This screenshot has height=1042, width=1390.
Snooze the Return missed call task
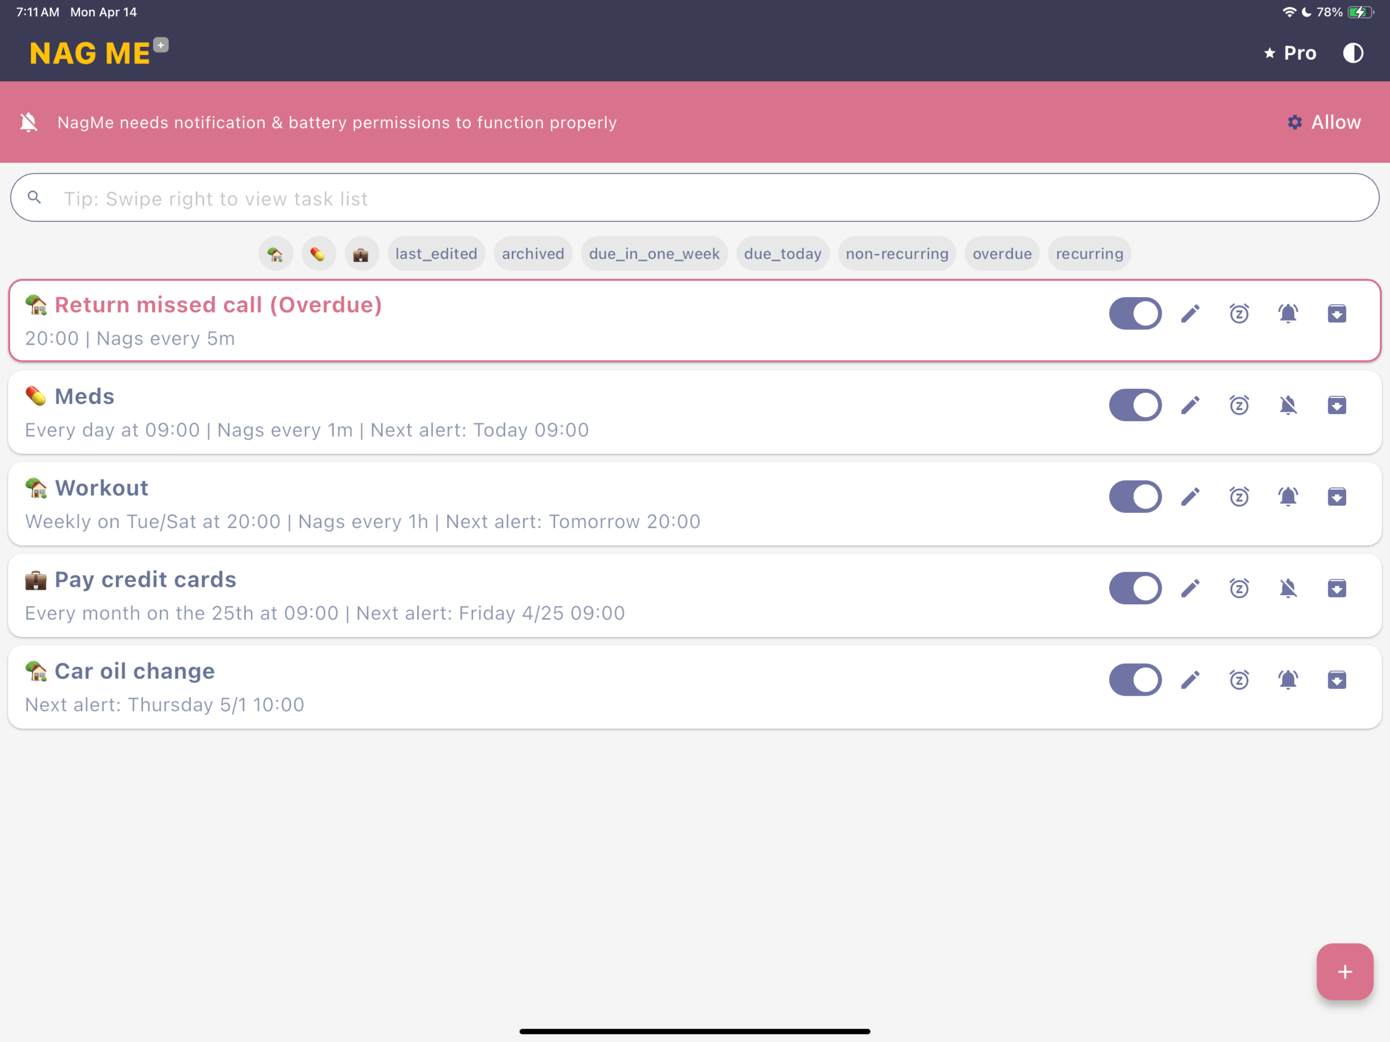pyautogui.click(x=1239, y=314)
